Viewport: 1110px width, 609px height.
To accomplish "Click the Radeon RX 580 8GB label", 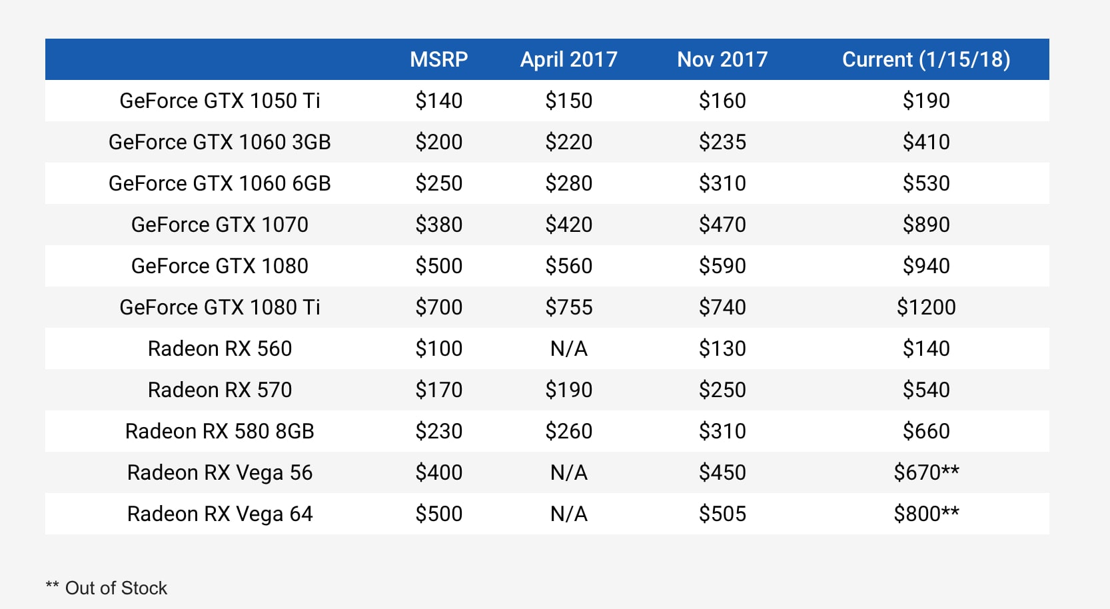I will [x=220, y=431].
